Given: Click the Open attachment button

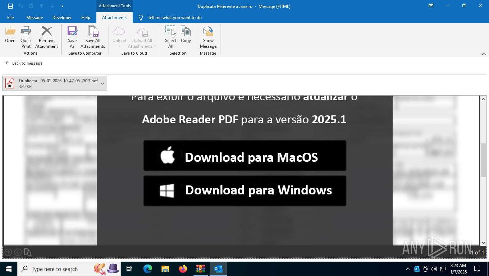Looking at the screenshot, I should pyautogui.click(x=10, y=35).
